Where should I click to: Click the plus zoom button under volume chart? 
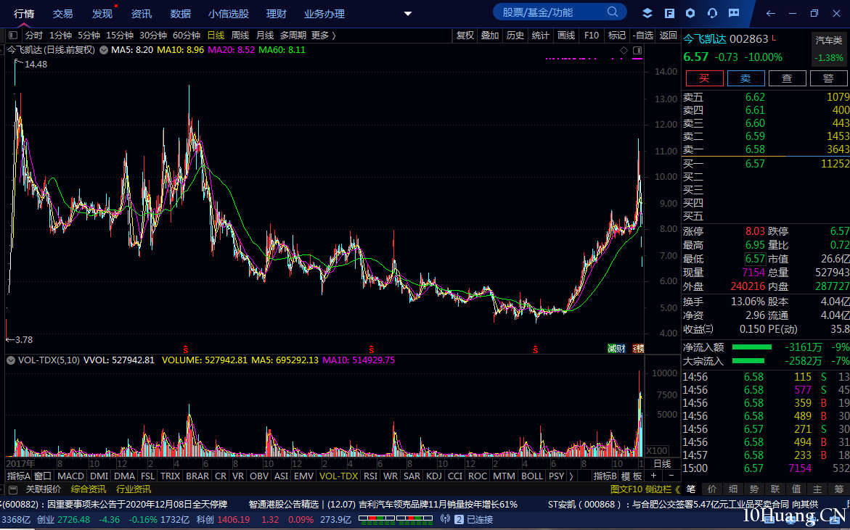point(654,476)
